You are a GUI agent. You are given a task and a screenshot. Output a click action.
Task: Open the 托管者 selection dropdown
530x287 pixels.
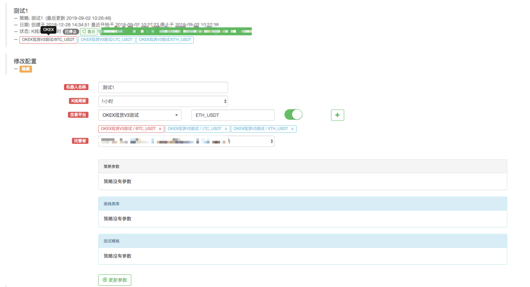[x=186, y=141]
